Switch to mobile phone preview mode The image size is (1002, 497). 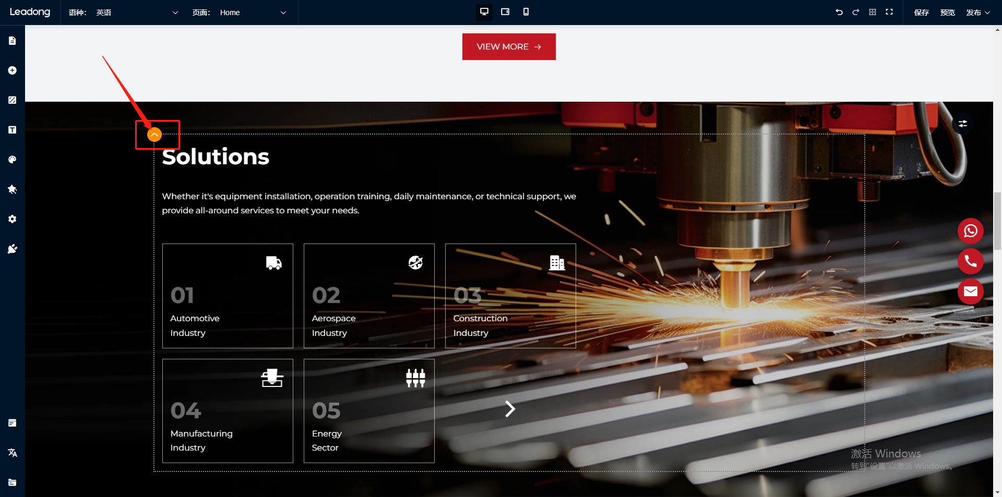point(526,12)
